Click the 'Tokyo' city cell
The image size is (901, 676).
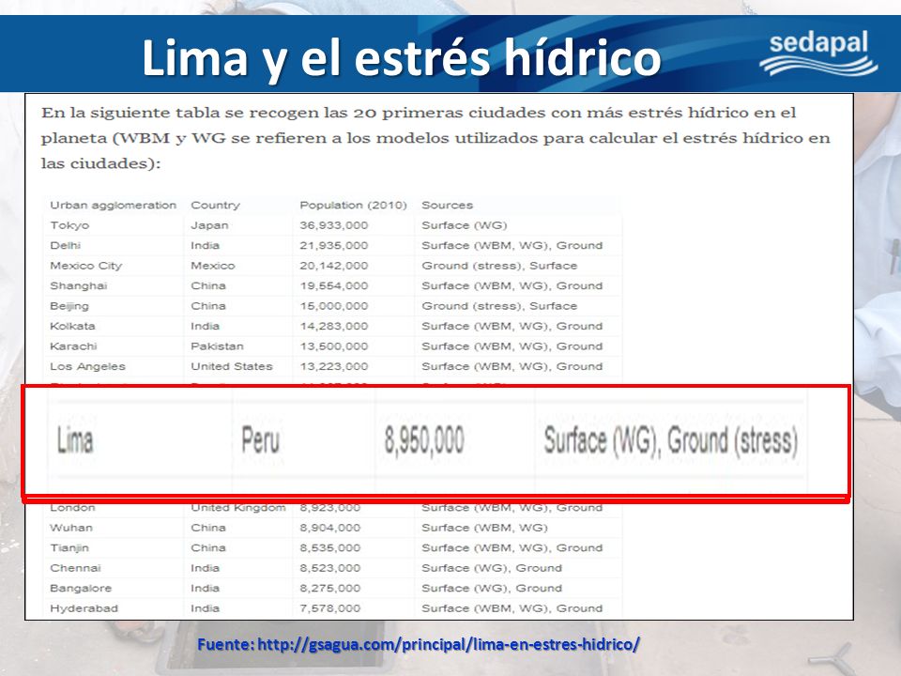coord(69,225)
